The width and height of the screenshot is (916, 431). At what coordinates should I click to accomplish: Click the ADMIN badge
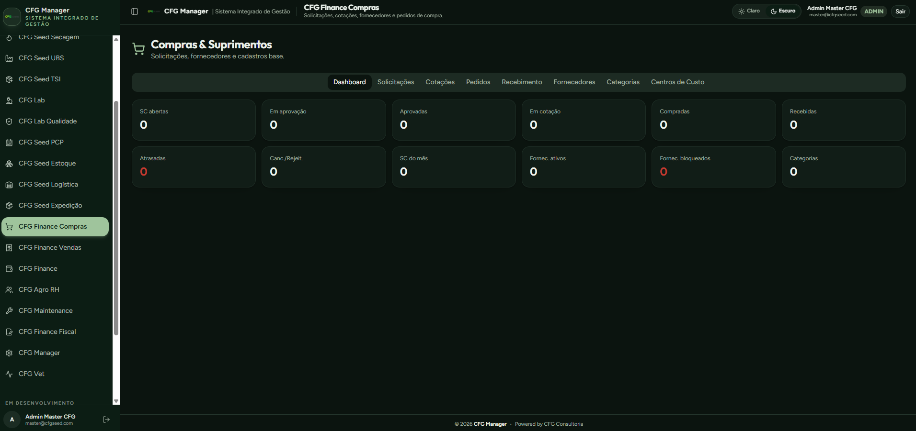pyautogui.click(x=874, y=11)
